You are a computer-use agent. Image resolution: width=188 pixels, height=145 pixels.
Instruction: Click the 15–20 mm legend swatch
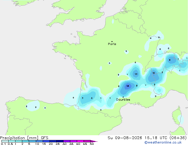[x=46, y=141]
